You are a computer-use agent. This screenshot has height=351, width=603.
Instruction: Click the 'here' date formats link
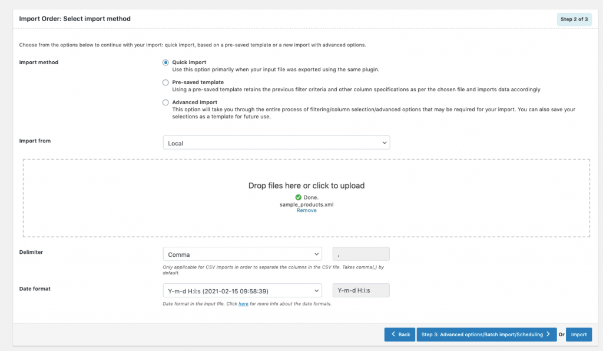click(x=243, y=304)
